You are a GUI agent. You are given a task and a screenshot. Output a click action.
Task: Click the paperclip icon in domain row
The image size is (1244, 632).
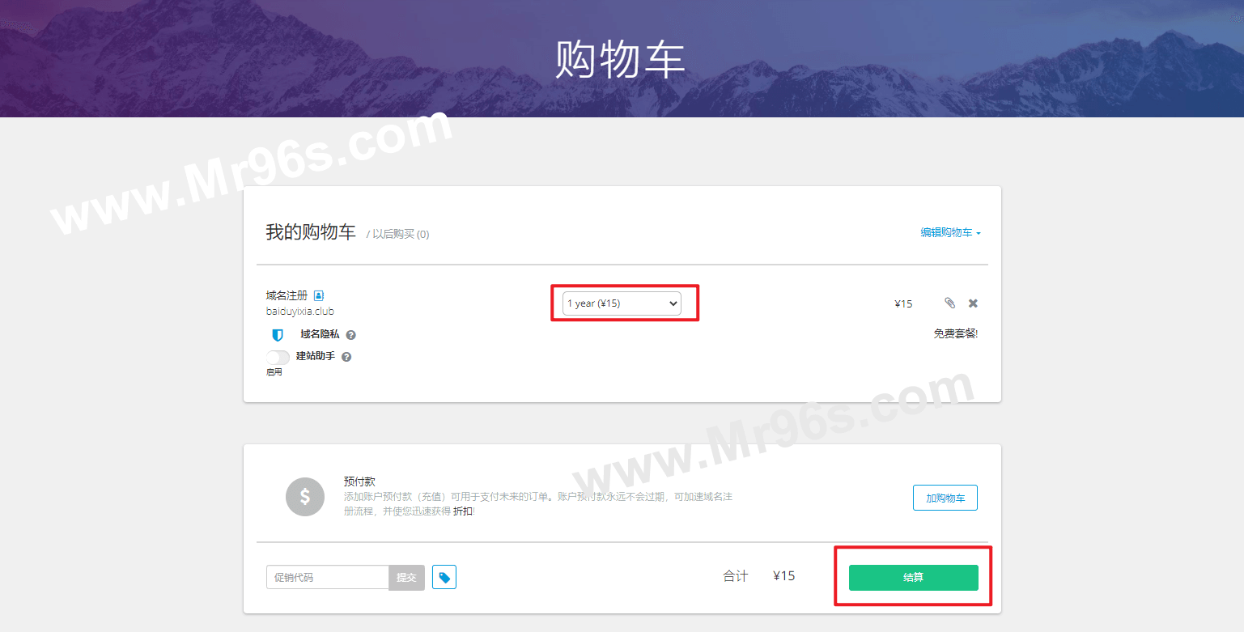pyautogui.click(x=949, y=303)
